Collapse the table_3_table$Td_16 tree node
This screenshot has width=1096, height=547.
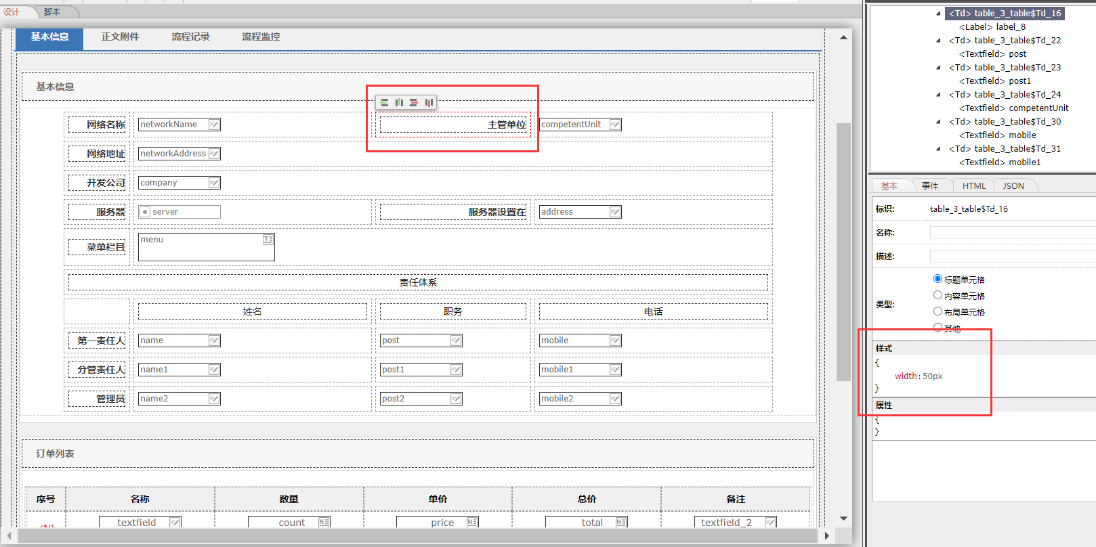tap(938, 14)
